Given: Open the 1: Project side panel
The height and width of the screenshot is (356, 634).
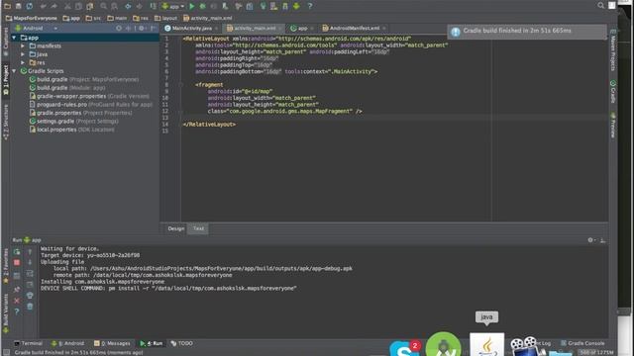Looking at the screenshot, I should tap(6, 80).
